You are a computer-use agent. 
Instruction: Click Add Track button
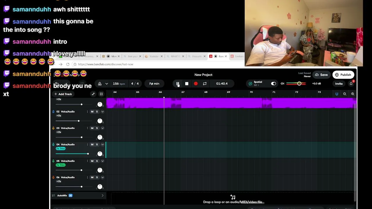click(x=63, y=94)
